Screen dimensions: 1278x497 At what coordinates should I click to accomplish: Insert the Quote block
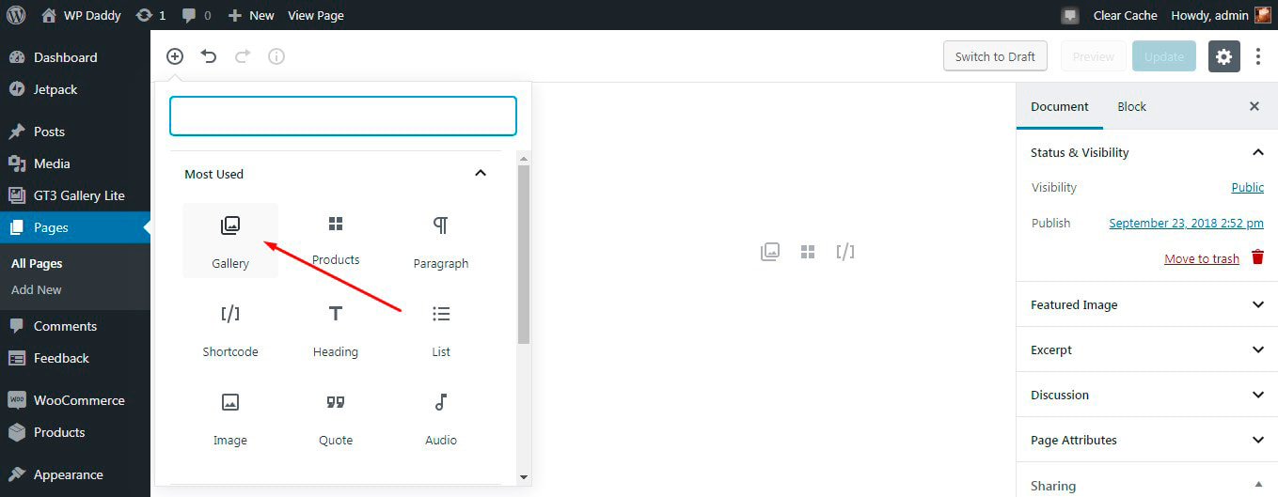point(336,417)
